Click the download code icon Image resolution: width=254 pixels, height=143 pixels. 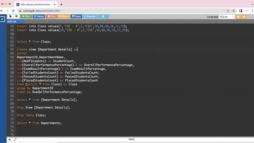[103, 16]
